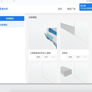The height and width of the screenshot is (92, 92).
Task: Open more options on the 未命名 card
Action: point(85,57)
